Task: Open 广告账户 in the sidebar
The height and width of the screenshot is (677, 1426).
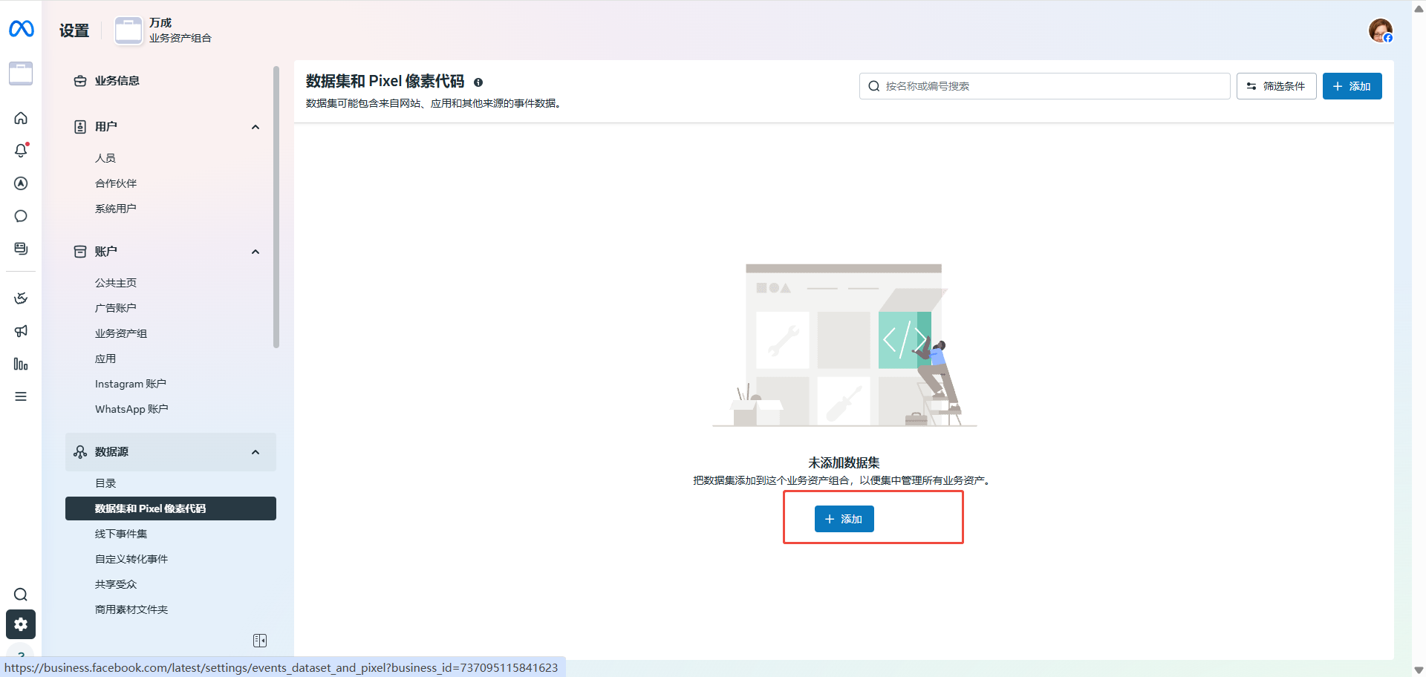Action: (116, 308)
